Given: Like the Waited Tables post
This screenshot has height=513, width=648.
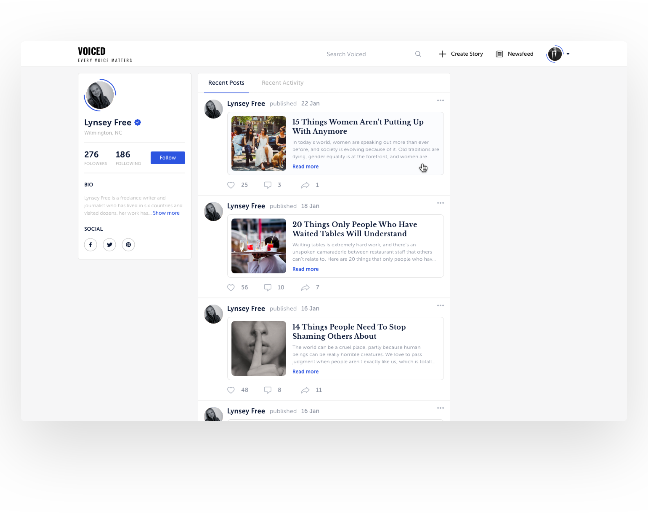Looking at the screenshot, I should 231,288.
